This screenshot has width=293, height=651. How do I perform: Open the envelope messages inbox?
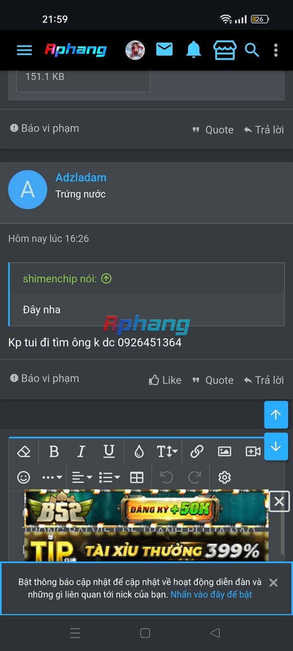coord(164,50)
